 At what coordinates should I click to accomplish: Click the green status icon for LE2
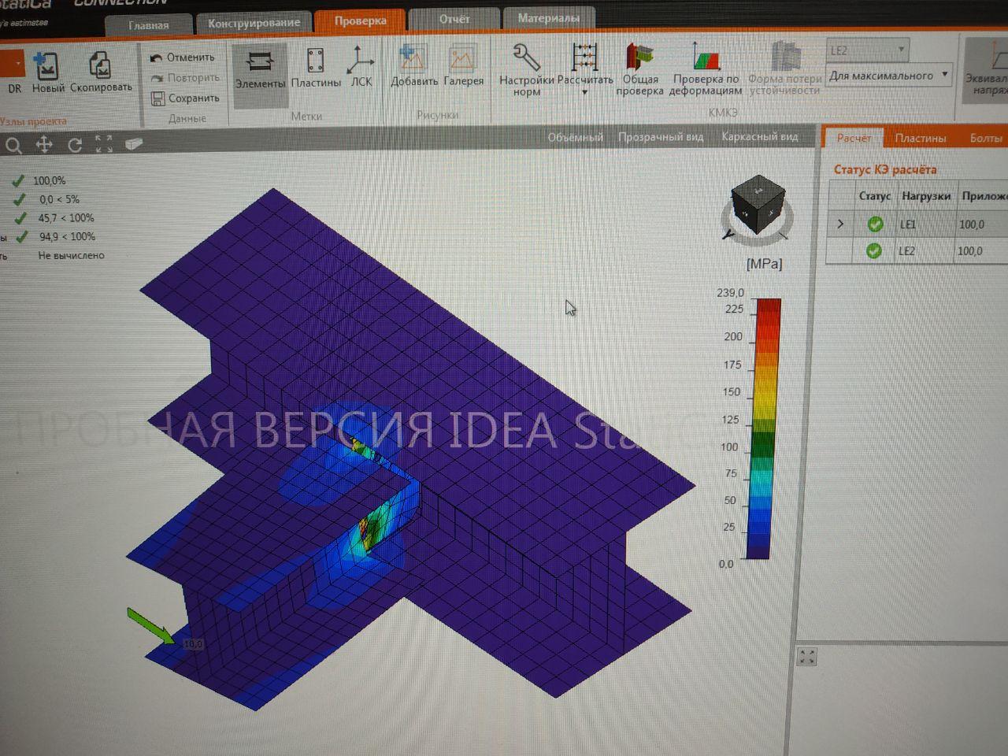click(874, 251)
